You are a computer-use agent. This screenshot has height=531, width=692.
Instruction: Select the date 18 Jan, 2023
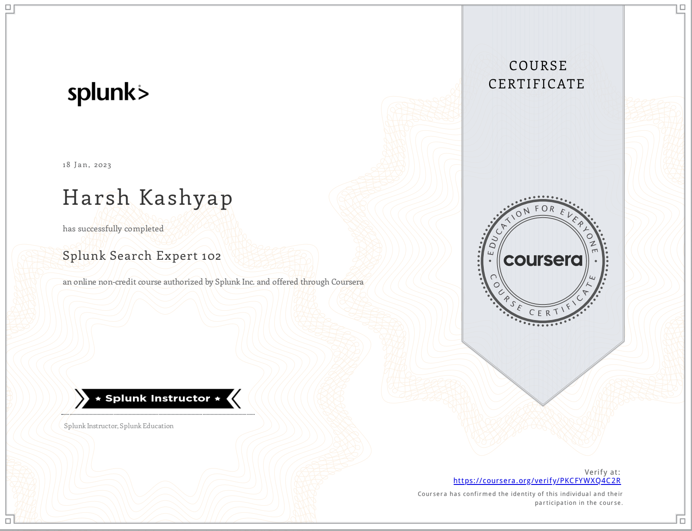click(87, 164)
